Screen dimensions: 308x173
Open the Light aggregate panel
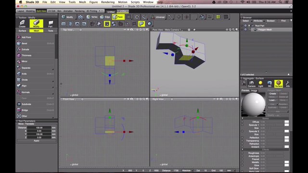(x=260, y=84)
